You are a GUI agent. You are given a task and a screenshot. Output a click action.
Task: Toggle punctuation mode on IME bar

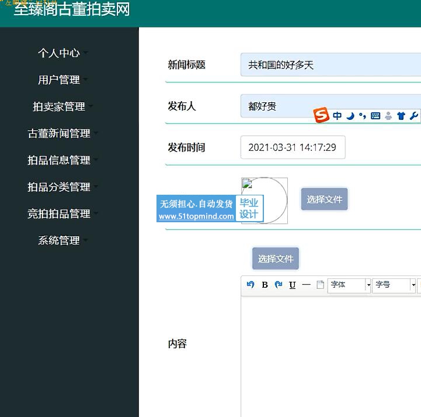pos(363,116)
